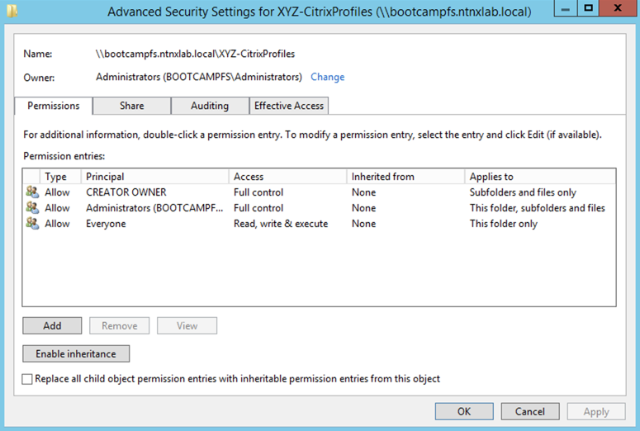The width and height of the screenshot is (640, 431).
Task: Switch to the Effective Access tab
Action: [x=289, y=106]
